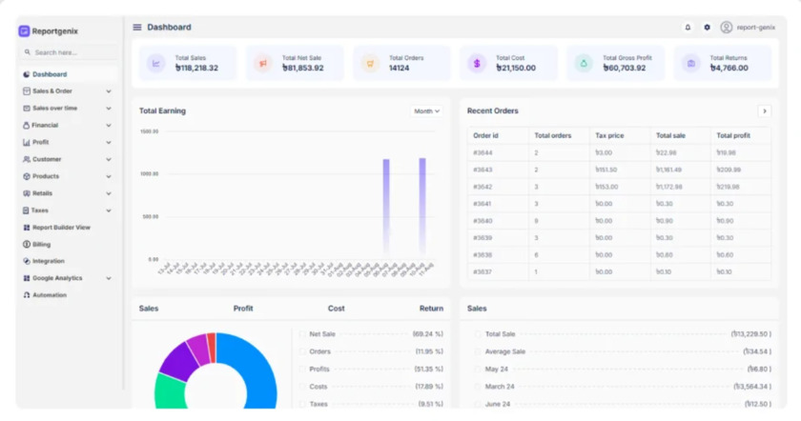This screenshot has width=801, height=421.
Task: Click the Recent Orders arrow button
Action: (x=764, y=111)
